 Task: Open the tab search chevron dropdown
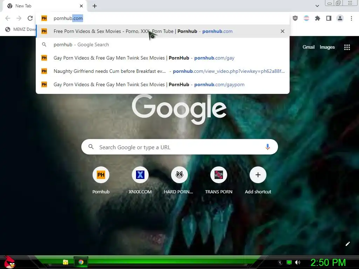pos(317,6)
